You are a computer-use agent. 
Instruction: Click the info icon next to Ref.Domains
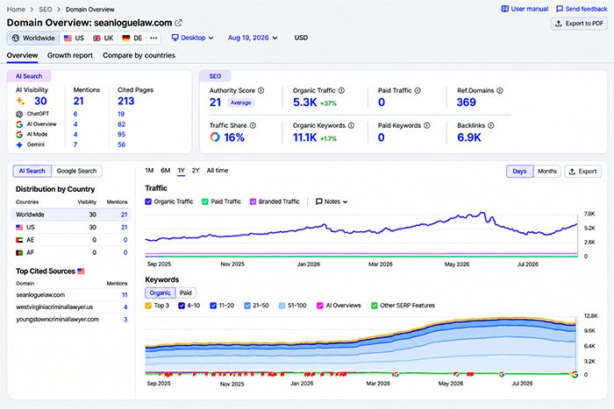pyautogui.click(x=500, y=90)
